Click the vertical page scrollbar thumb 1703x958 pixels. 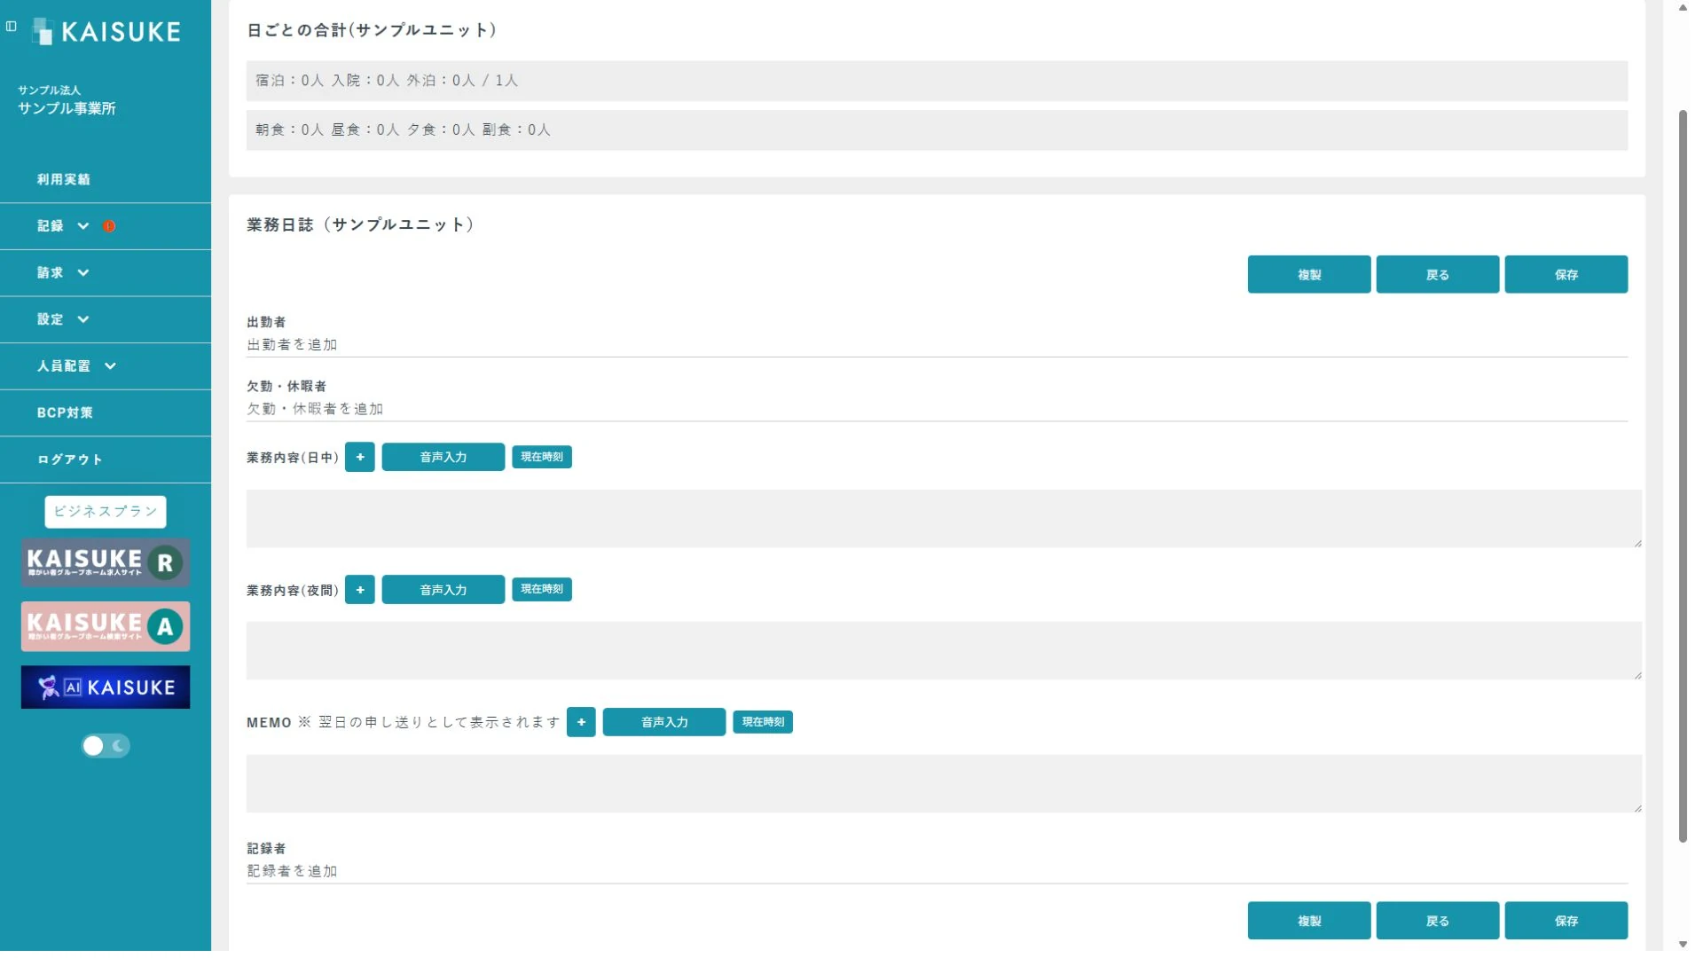click(1683, 476)
